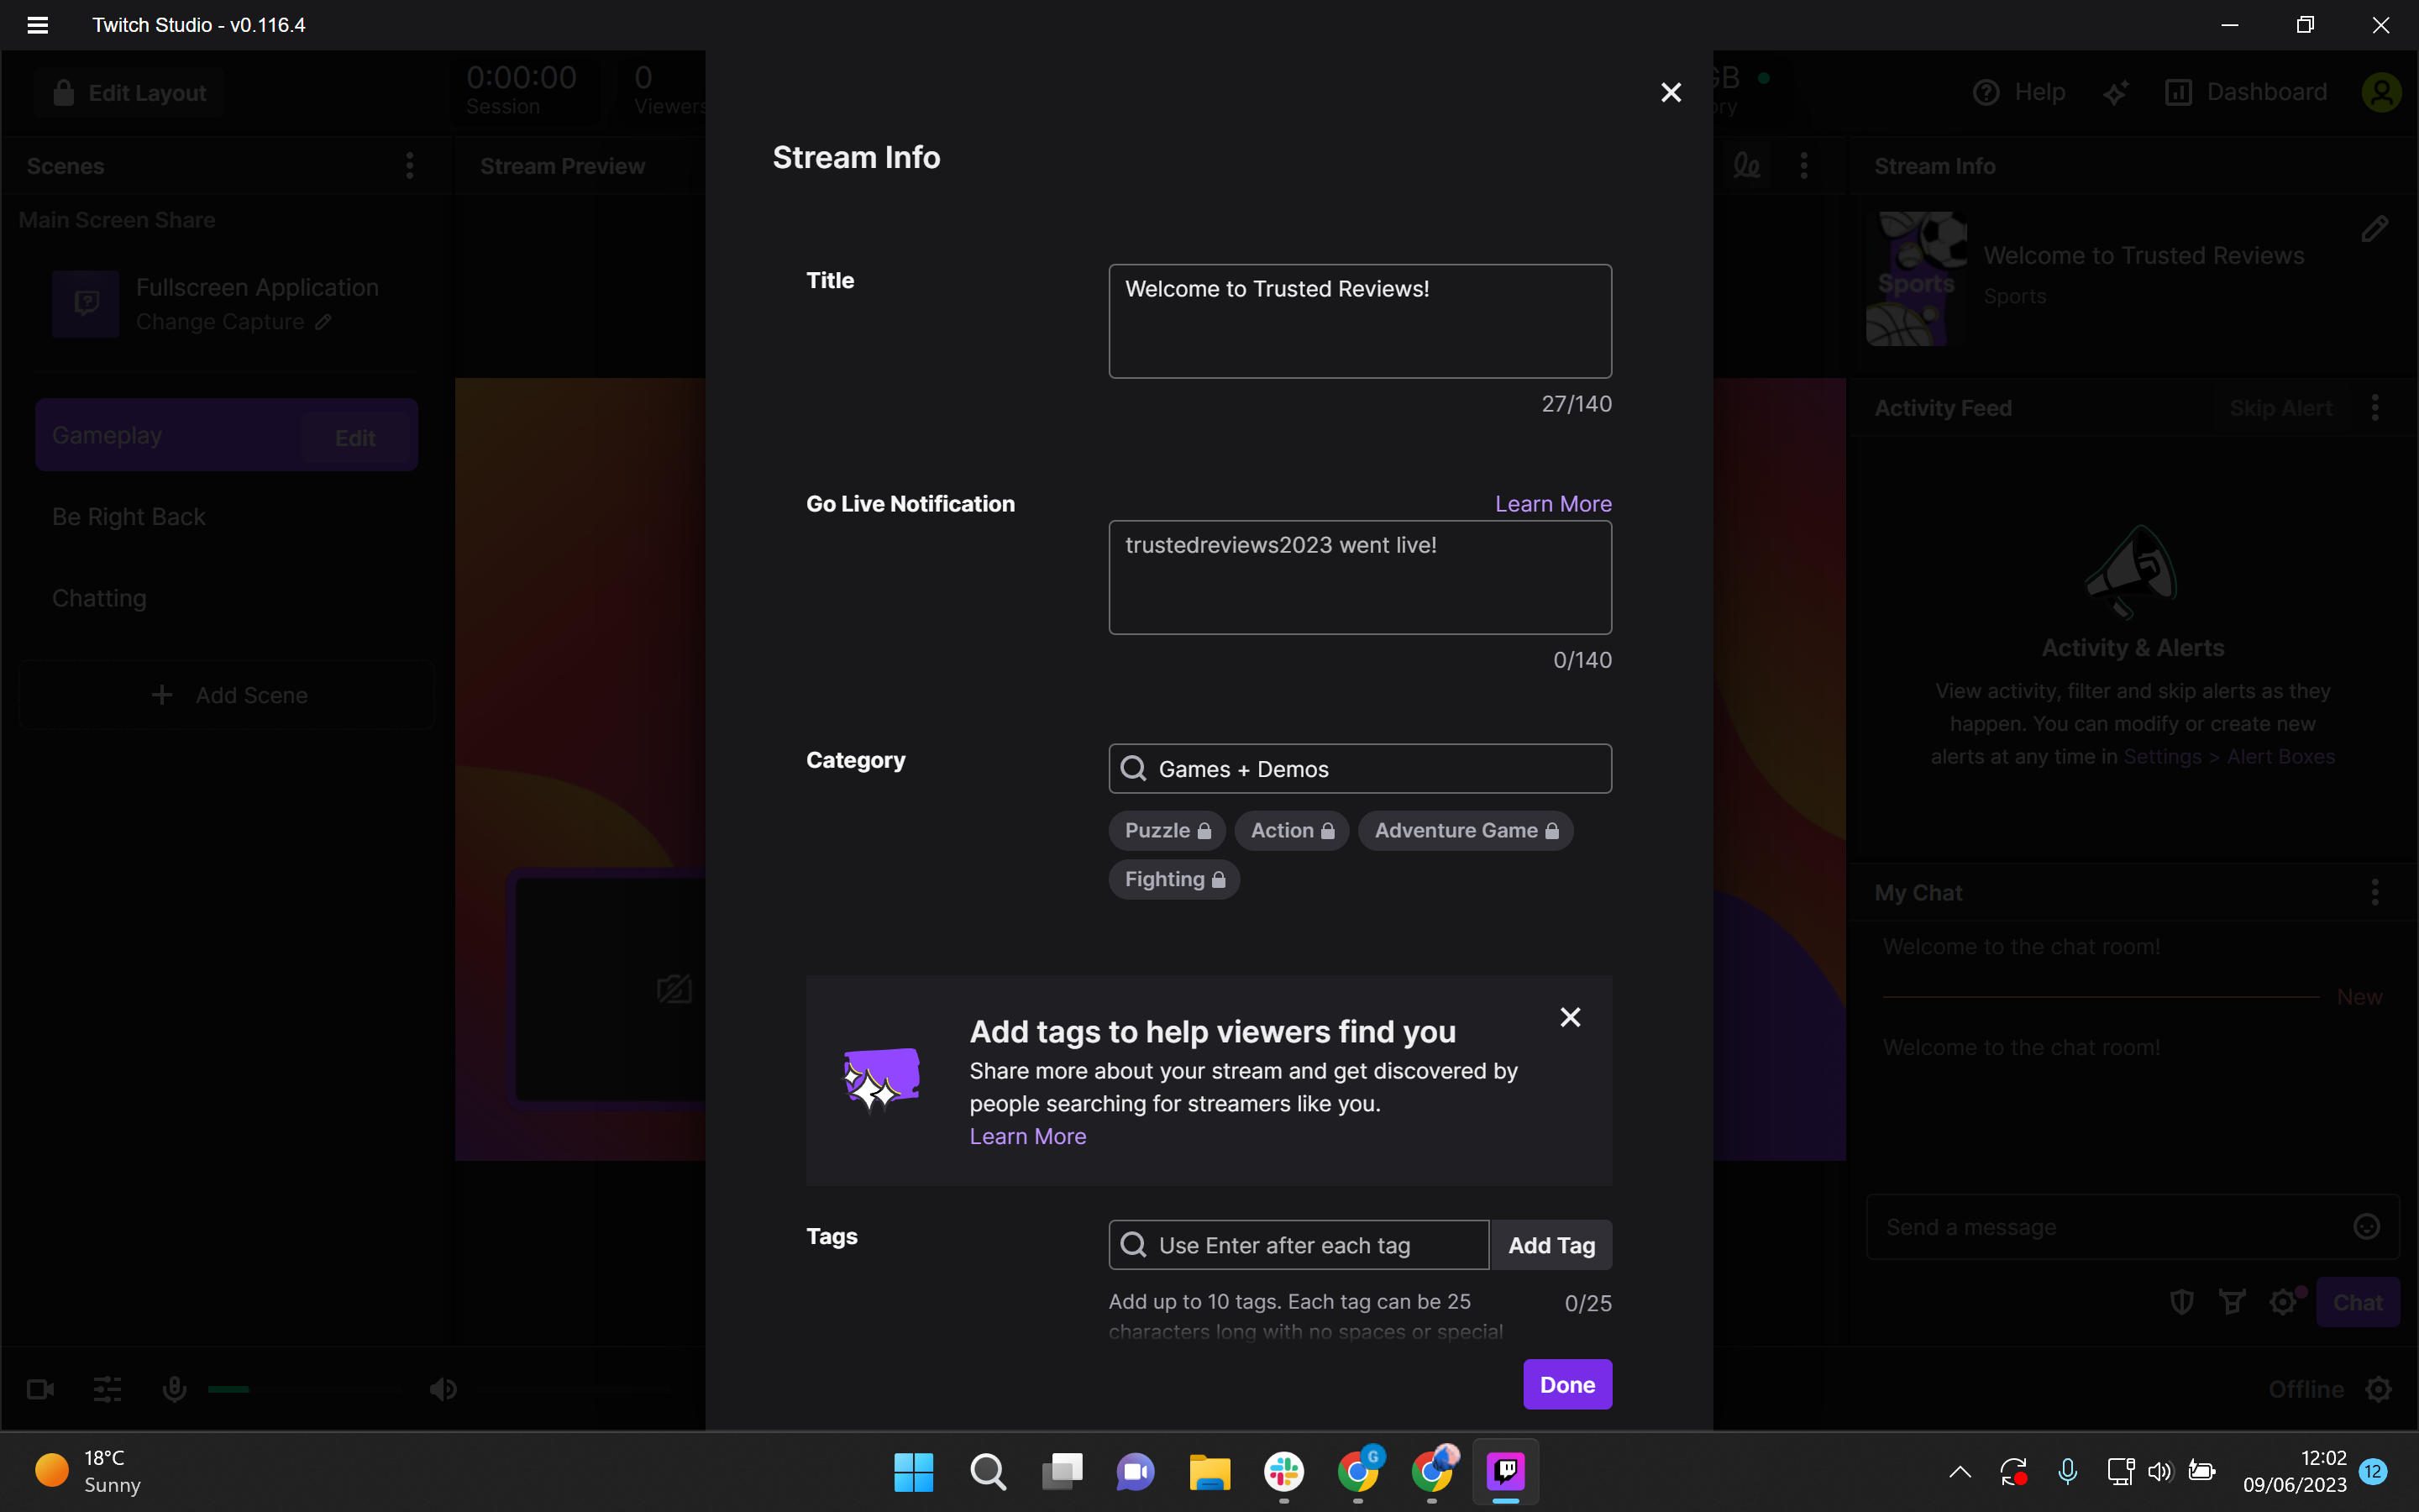2419x1512 pixels.
Task: Click the Fullscreen Application source thumbnail
Action: 86,303
